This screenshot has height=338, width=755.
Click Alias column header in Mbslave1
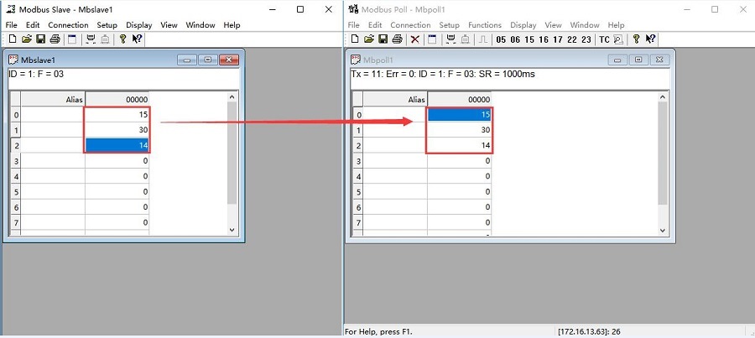[53, 100]
